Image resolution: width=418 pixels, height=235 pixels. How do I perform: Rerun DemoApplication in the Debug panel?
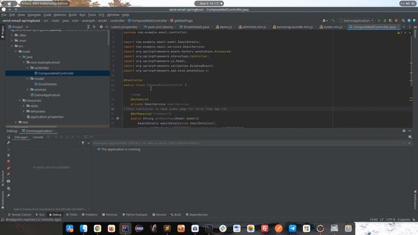coord(8,137)
